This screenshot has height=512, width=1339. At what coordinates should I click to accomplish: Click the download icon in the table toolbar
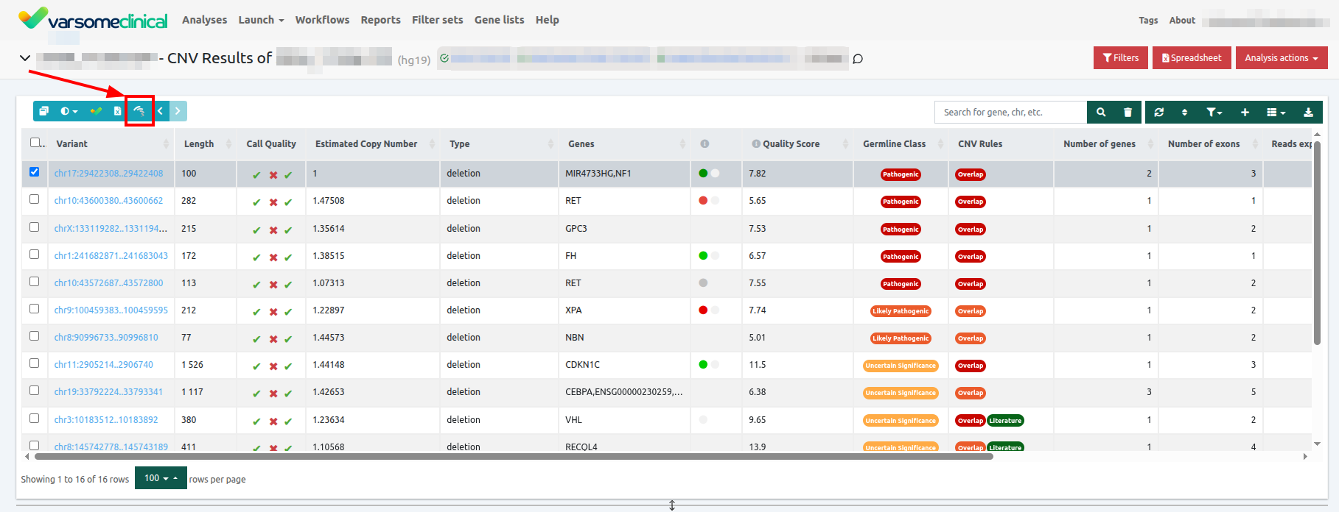(x=1308, y=113)
